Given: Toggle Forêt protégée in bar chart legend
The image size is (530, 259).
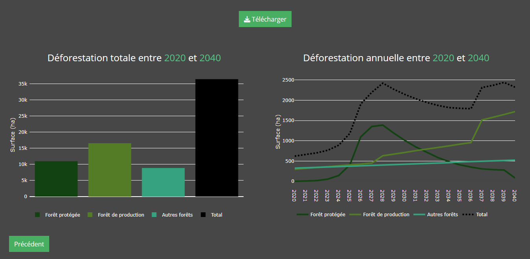Looking at the screenshot, I should [x=62, y=215].
